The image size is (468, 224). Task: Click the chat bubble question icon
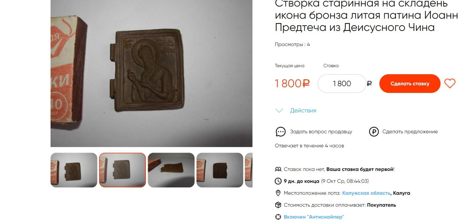281,132
